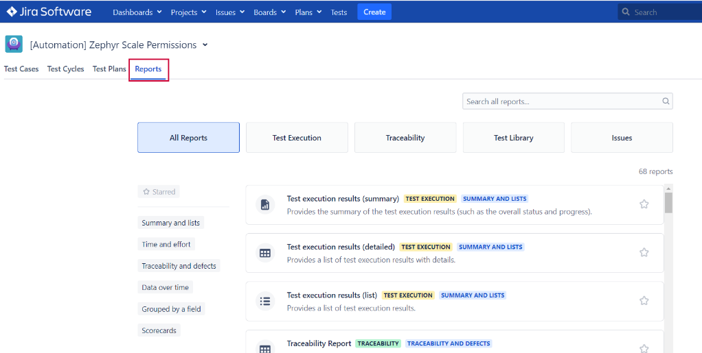
Task: Expand the project name switcher chevron
Action: (205, 45)
